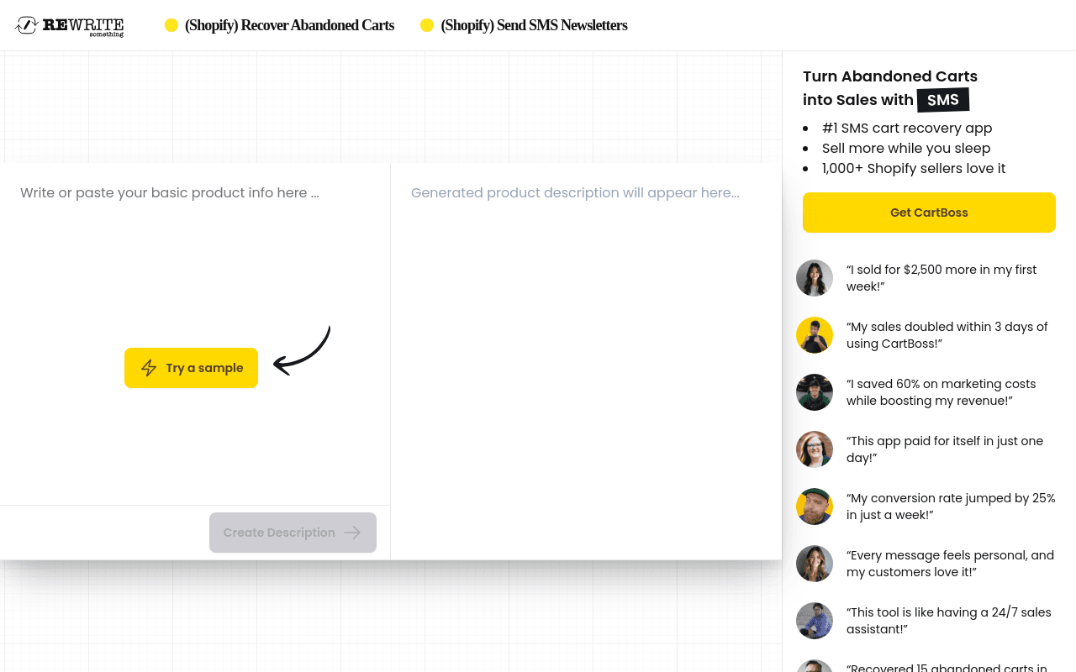Click the generated product description output area
This screenshot has height=672, width=1076.
pyautogui.click(x=586, y=361)
